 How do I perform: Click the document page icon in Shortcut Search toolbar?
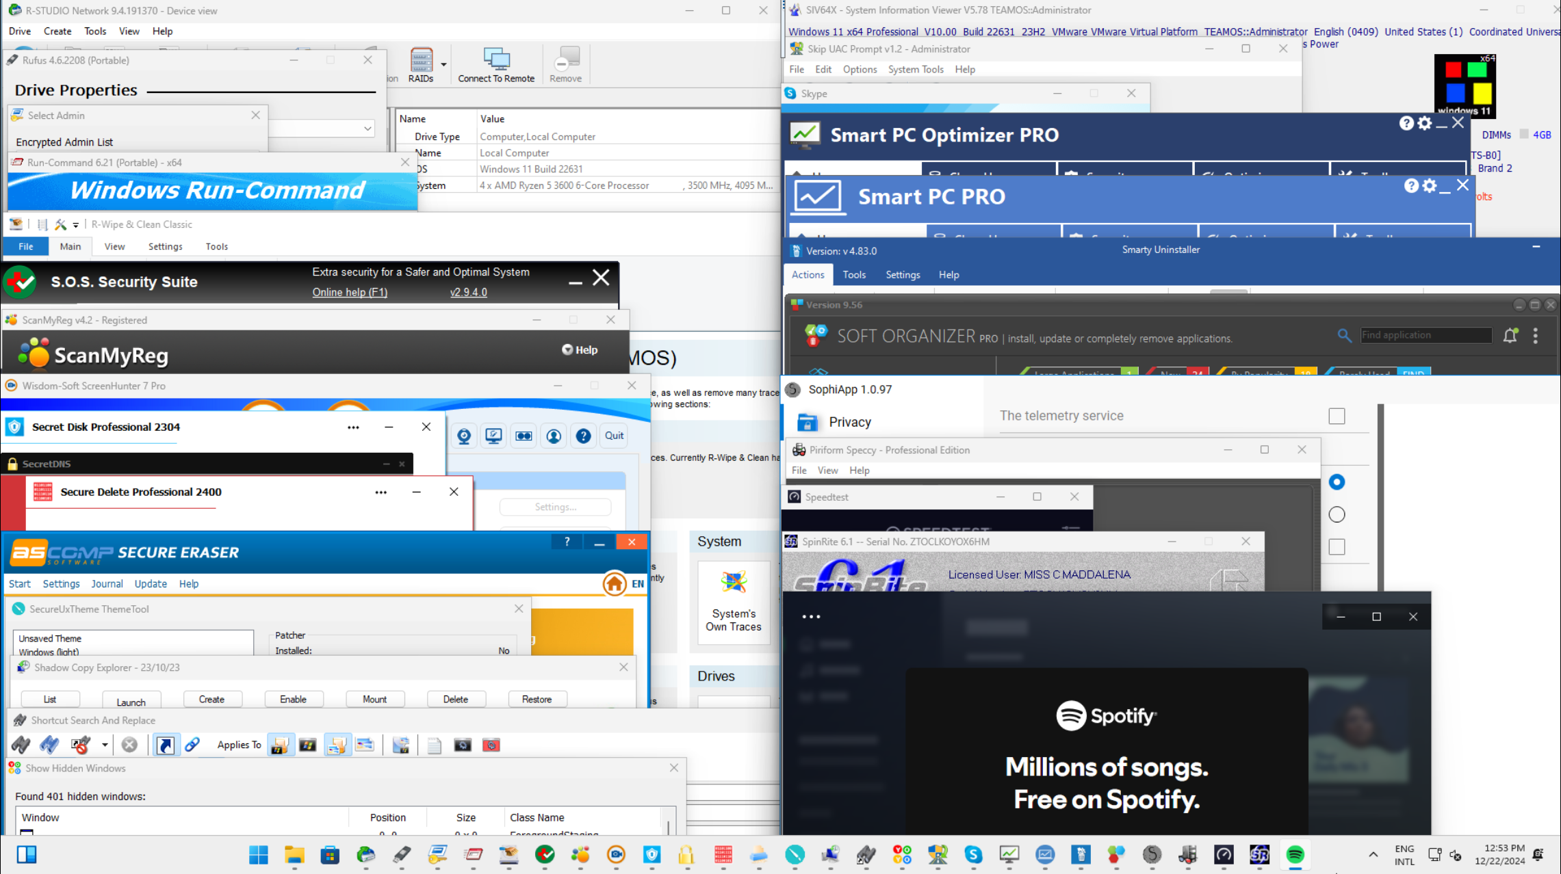point(435,745)
